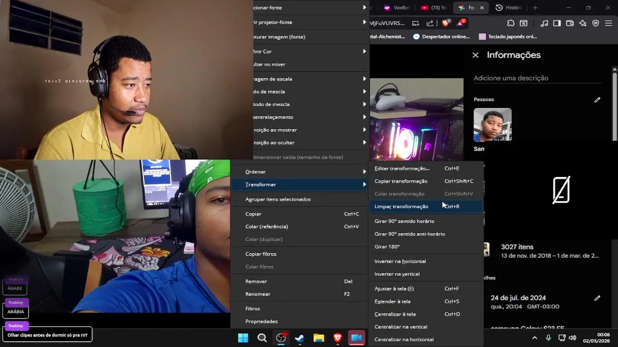Open the browser hamburger menu
This screenshot has height=347, width=618.
pyautogui.click(x=608, y=23)
